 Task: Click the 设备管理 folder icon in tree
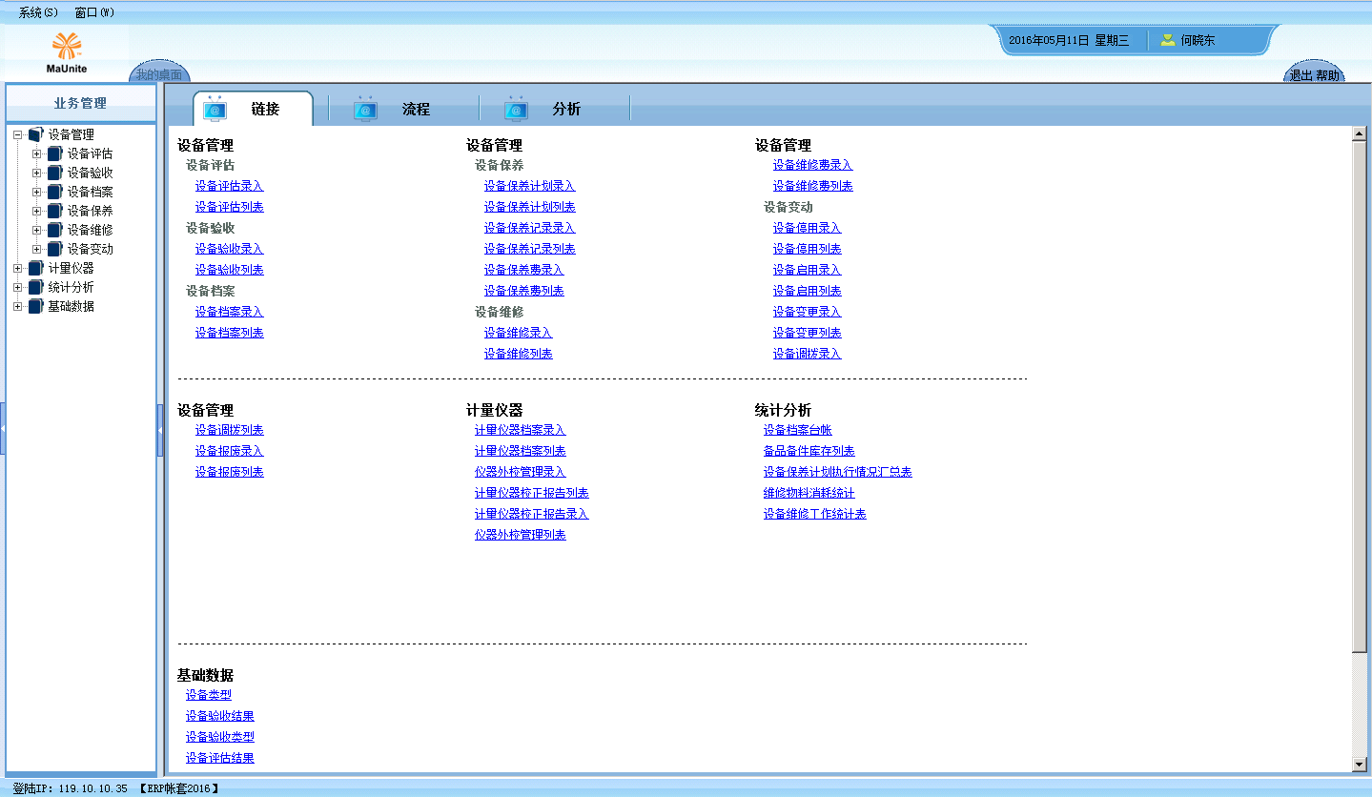(x=36, y=135)
